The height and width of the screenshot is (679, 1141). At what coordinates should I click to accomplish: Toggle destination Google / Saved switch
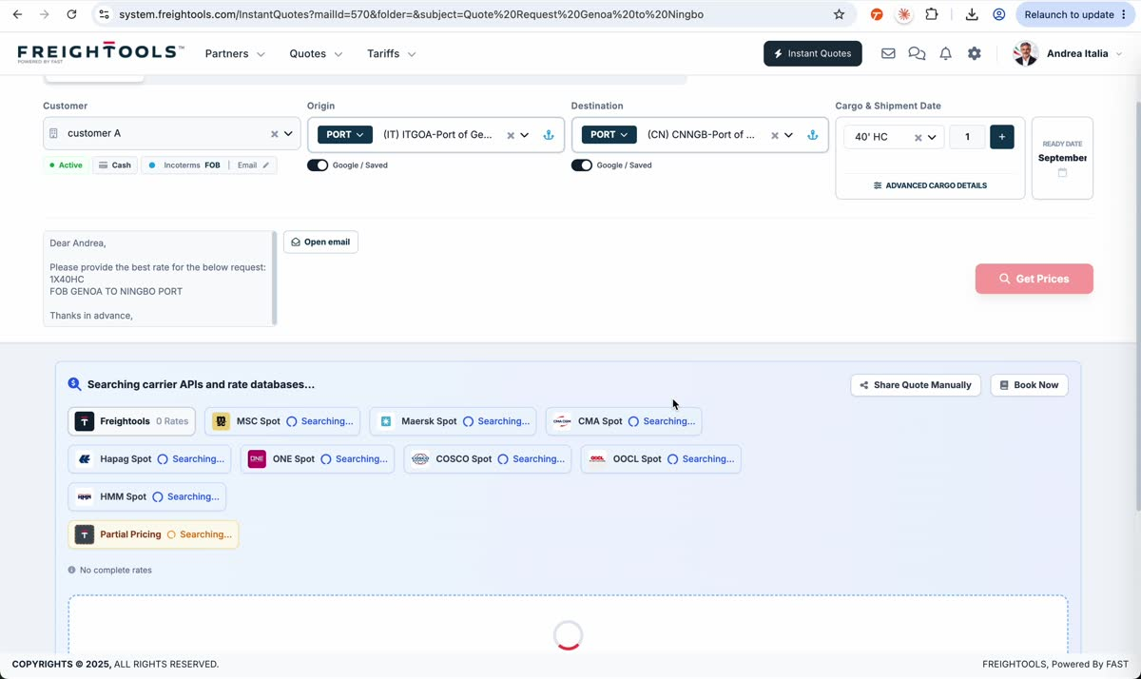582,165
